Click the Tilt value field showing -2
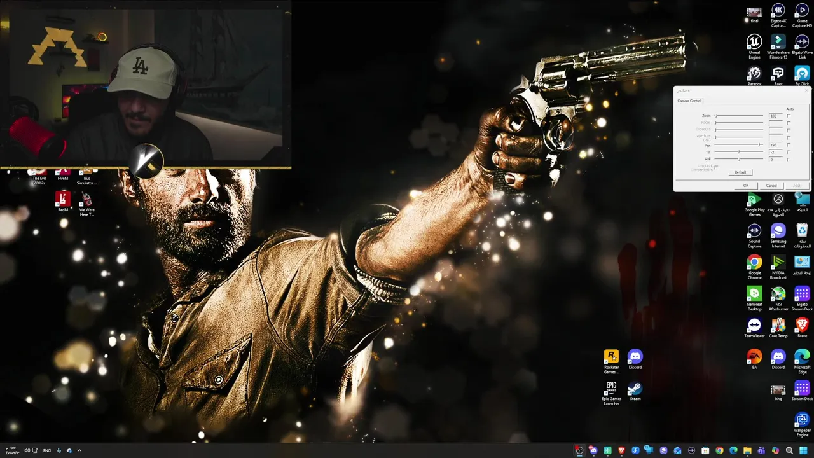 776,152
